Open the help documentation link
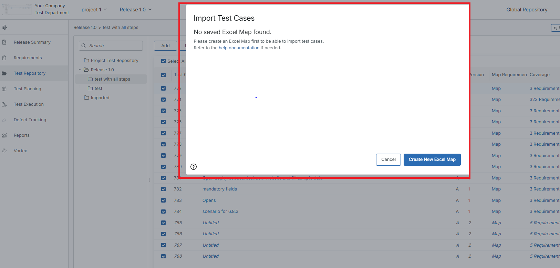Viewport: 560px width, 268px height. pos(239,48)
